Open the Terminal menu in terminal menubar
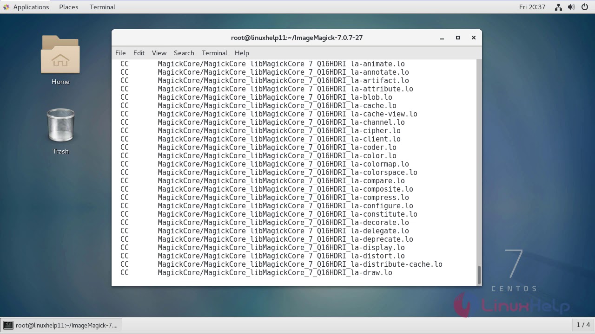 click(214, 53)
